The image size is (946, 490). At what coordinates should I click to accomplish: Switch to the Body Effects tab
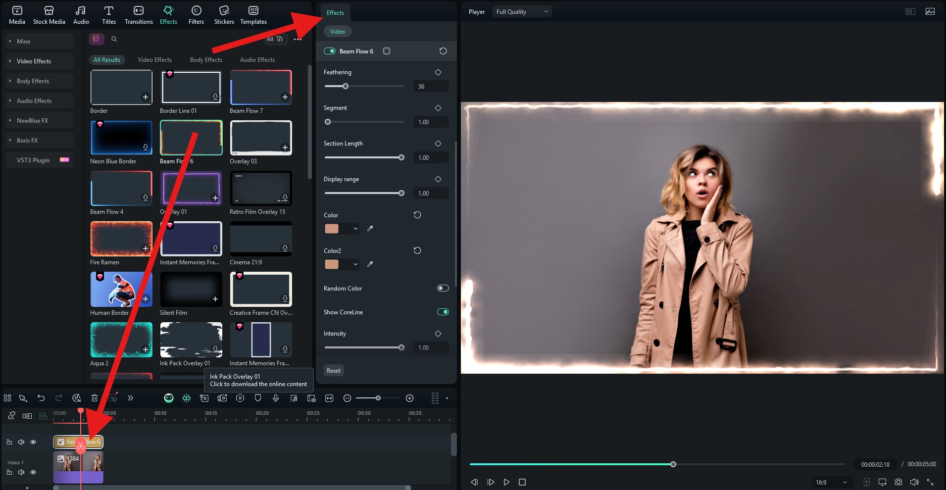click(206, 60)
